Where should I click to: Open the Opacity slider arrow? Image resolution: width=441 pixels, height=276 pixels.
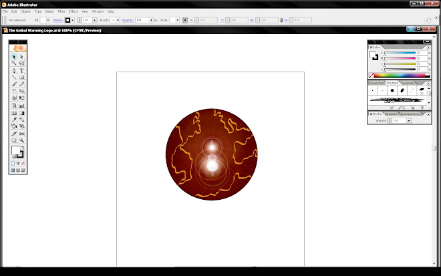pyautogui.click(x=151, y=20)
